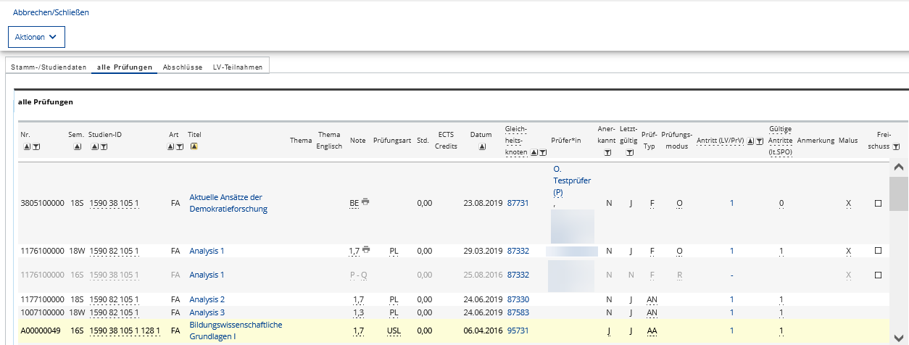Click the grade P - Q

(x=357, y=275)
